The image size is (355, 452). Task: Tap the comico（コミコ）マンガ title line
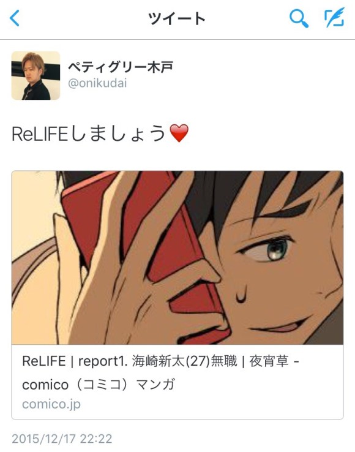[99, 385]
